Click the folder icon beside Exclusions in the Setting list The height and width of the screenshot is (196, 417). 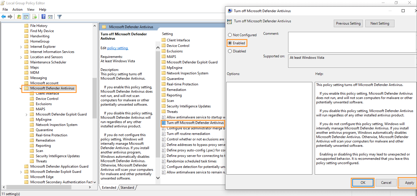tap(164, 51)
